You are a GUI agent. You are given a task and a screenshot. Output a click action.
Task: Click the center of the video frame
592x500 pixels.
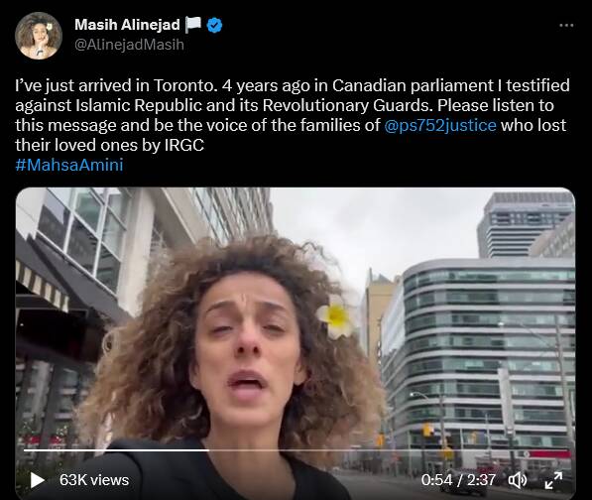tap(296, 343)
